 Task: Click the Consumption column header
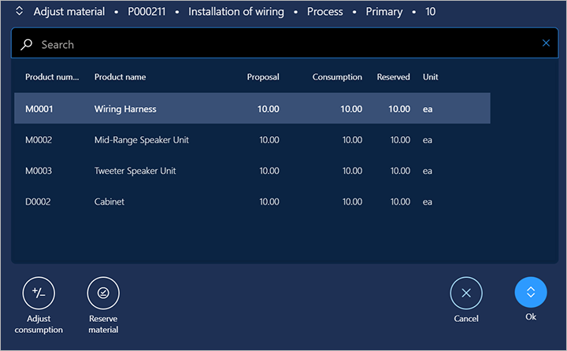(x=337, y=77)
